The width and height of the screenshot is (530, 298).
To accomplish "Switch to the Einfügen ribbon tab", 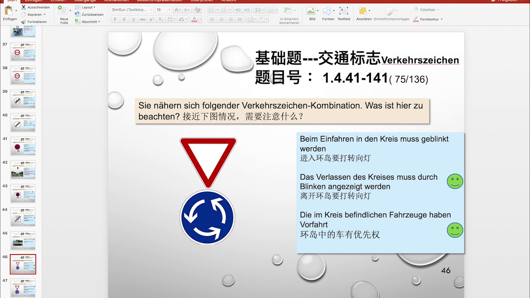I will [34, 1].
